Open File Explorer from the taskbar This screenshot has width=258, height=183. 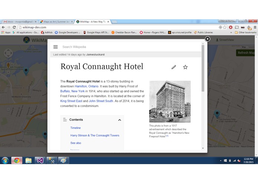(x=29, y=160)
